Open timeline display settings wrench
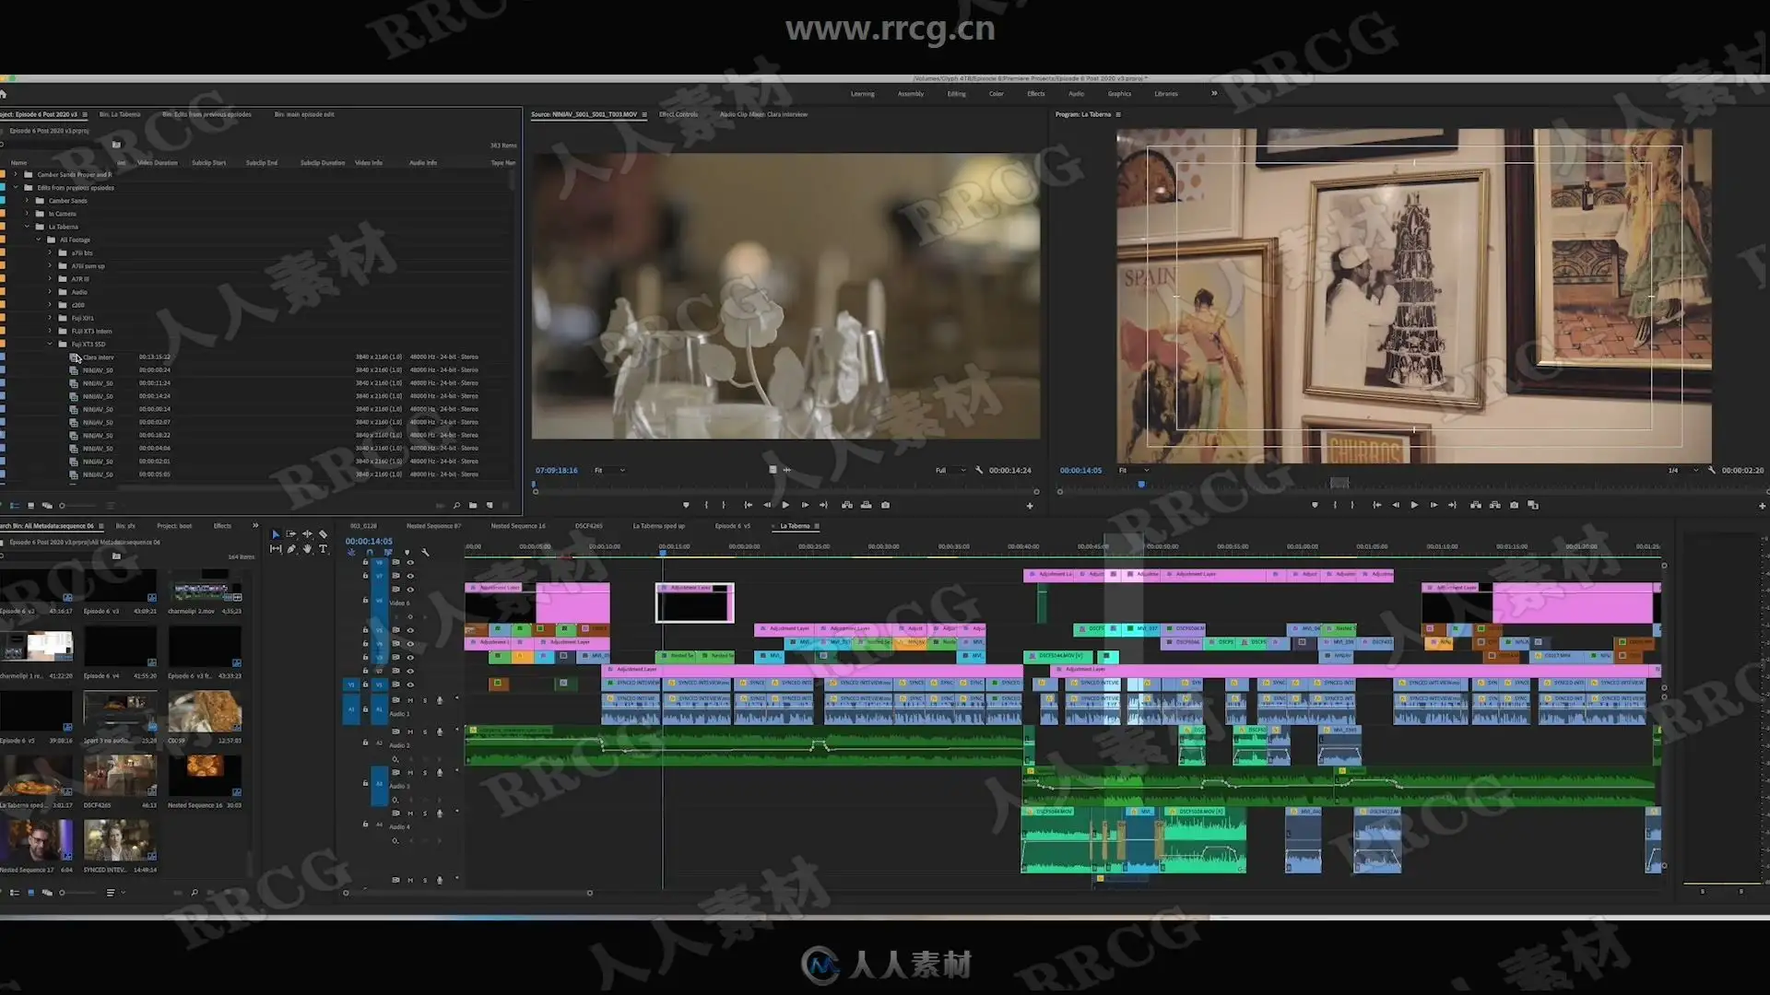This screenshot has height=995, width=1770. (425, 553)
